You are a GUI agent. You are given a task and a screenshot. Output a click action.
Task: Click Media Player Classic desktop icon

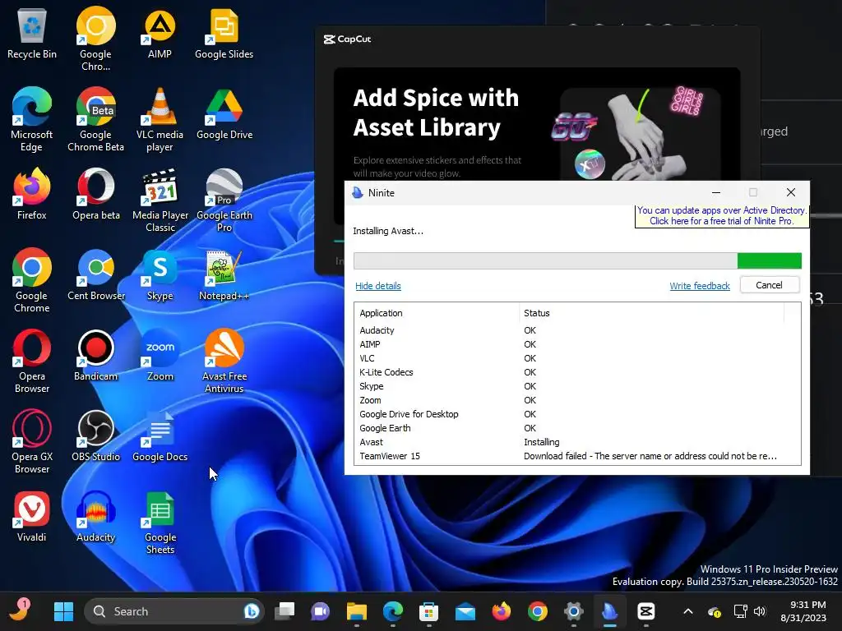pyautogui.click(x=160, y=200)
